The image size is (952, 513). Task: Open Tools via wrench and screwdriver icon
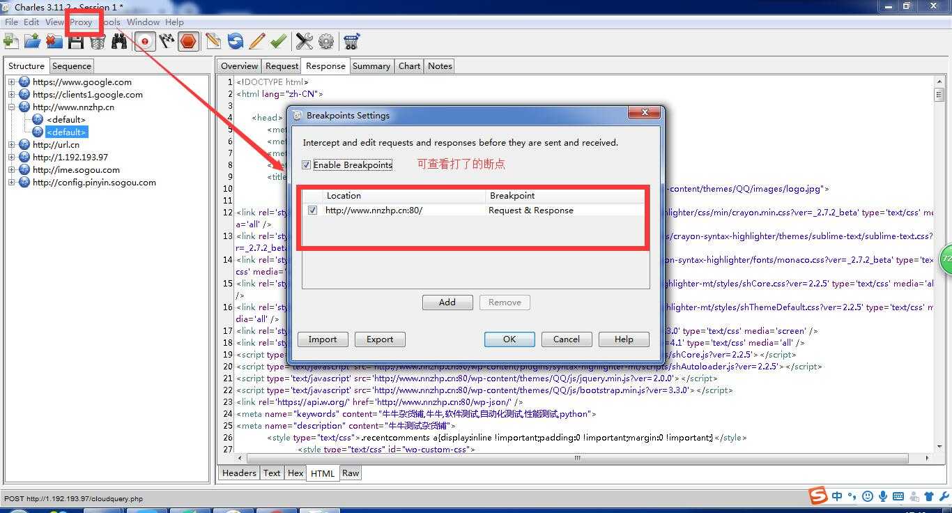305,42
